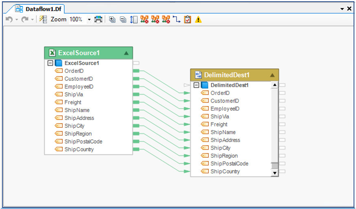Select the Freight field in DelimitedDest1
Viewport: 356px width, 209px height.
[x=219, y=124]
